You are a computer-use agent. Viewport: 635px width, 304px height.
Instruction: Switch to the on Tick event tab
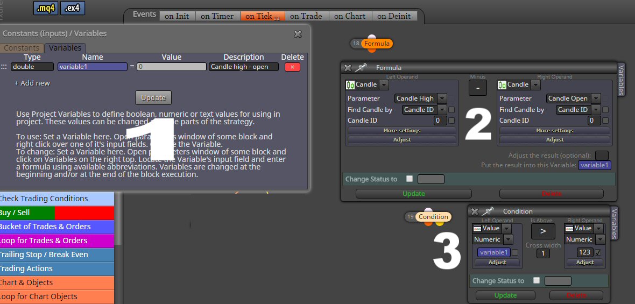[x=263, y=16]
